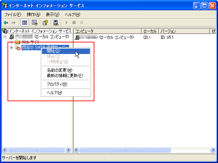Click the コンピュータ column header
This screenshot has width=218, height=163.
107,31
